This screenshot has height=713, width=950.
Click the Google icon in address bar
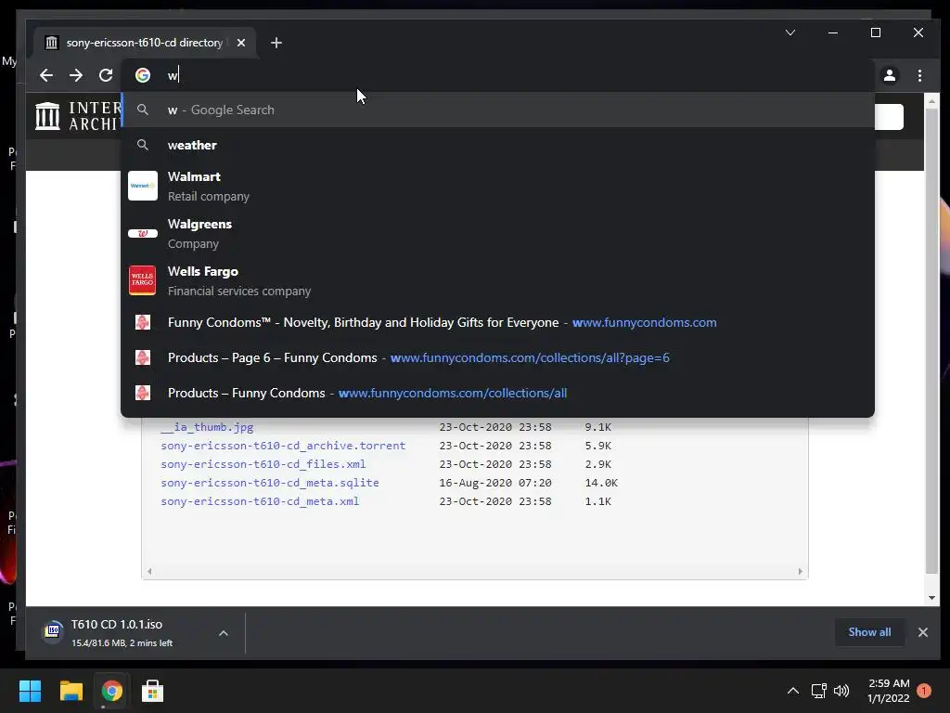point(143,75)
